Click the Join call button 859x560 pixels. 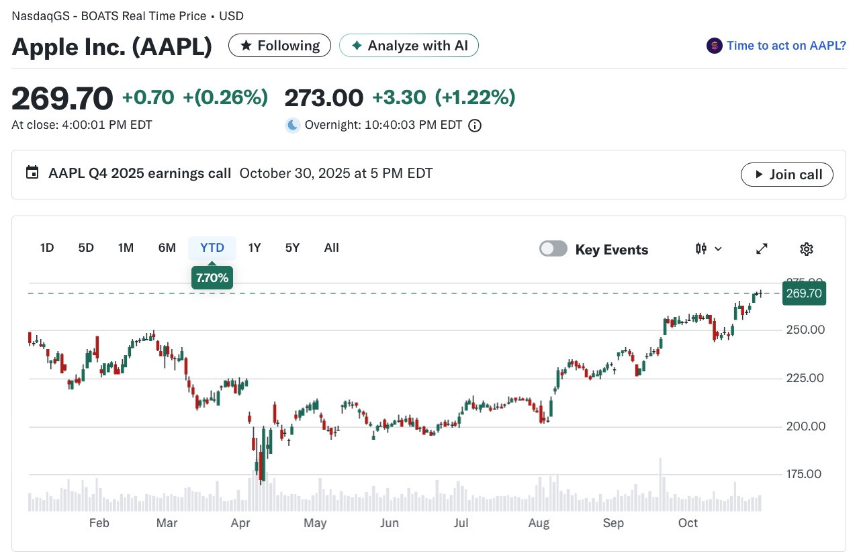click(x=787, y=175)
